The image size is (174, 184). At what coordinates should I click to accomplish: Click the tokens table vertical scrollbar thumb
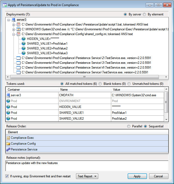tap(166, 102)
